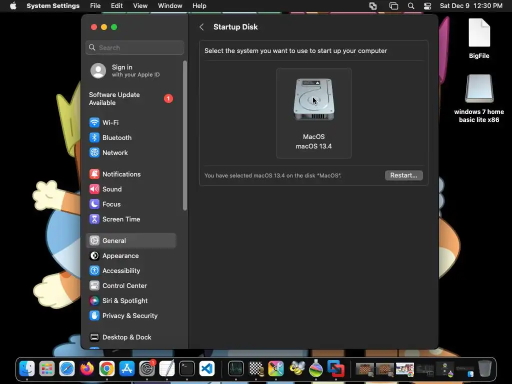Open Control Center in the menu bar
The height and width of the screenshot is (384, 512).
point(427,6)
